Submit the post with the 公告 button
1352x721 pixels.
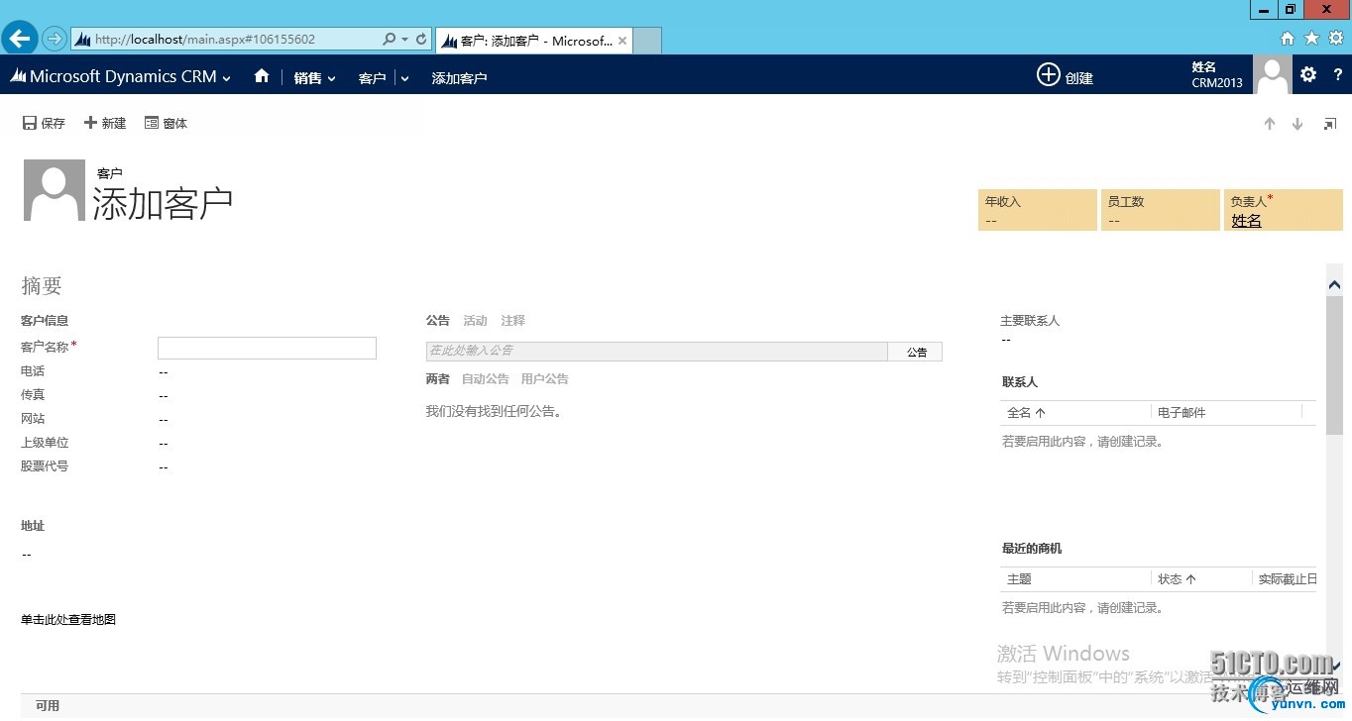916,352
